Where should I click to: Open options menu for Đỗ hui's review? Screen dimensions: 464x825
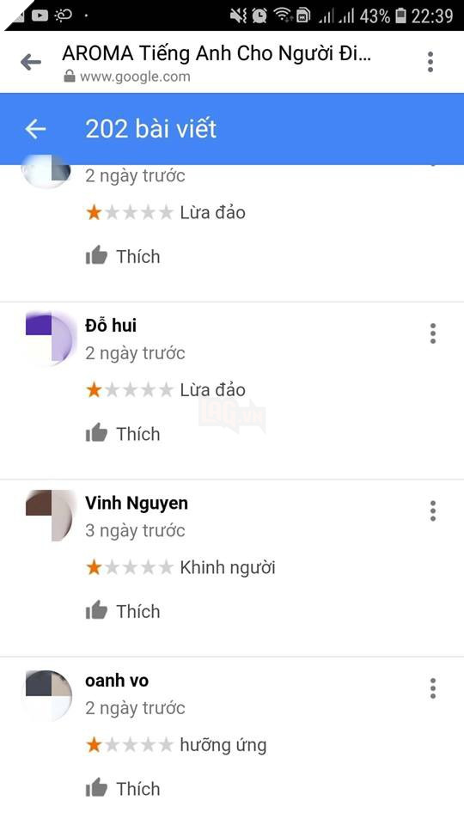pos(432,333)
